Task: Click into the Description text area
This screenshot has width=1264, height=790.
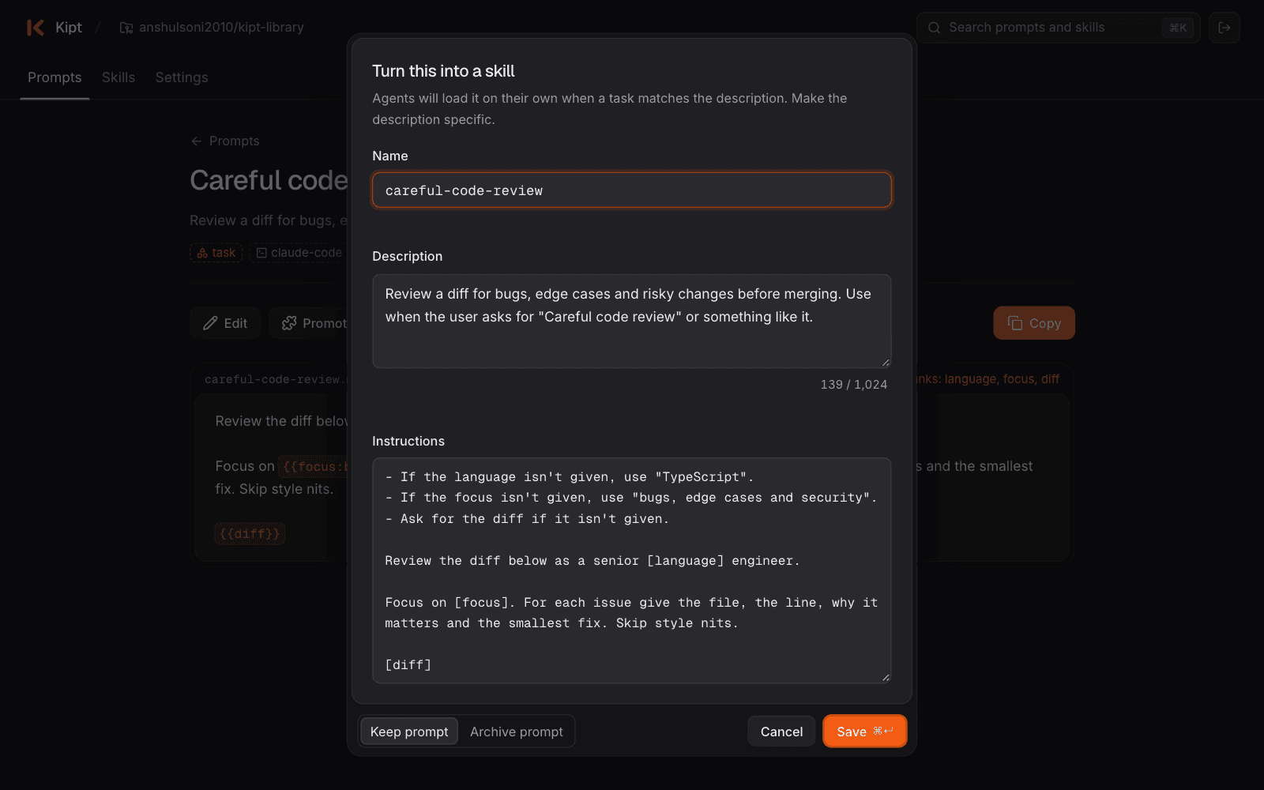Action: click(632, 322)
